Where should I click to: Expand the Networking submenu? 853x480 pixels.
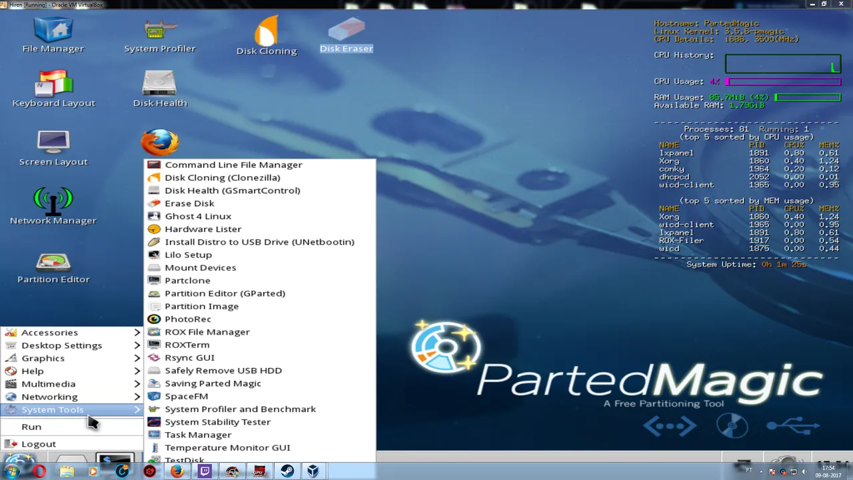pos(72,397)
